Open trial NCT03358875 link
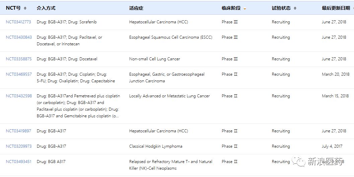The image size is (354, 177). point(19,59)
